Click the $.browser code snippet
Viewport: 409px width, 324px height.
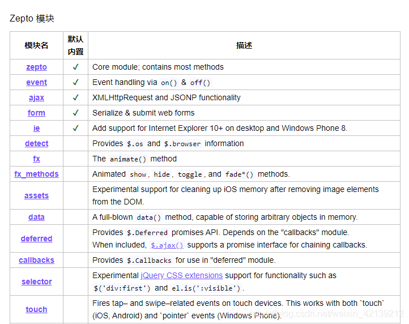tap(182, 144)
